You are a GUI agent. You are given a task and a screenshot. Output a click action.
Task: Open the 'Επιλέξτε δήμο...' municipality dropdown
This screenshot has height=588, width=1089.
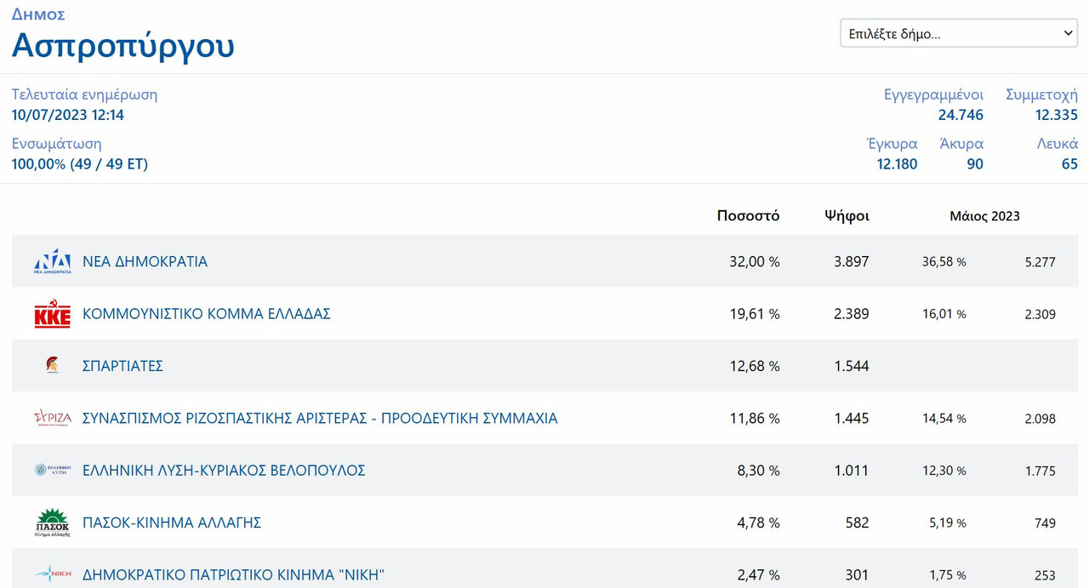coord(959,33)
